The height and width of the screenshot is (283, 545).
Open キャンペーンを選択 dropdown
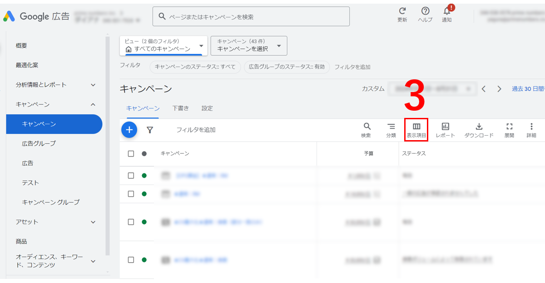coord(249,45)
